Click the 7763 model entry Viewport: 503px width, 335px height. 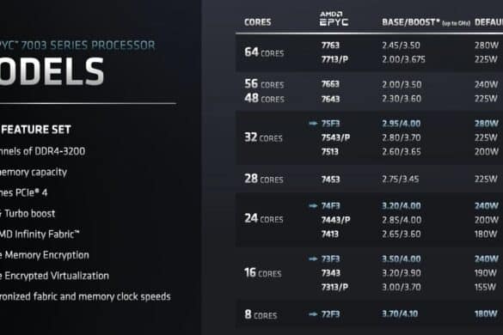pyautogui.click(x=330, y=46)
